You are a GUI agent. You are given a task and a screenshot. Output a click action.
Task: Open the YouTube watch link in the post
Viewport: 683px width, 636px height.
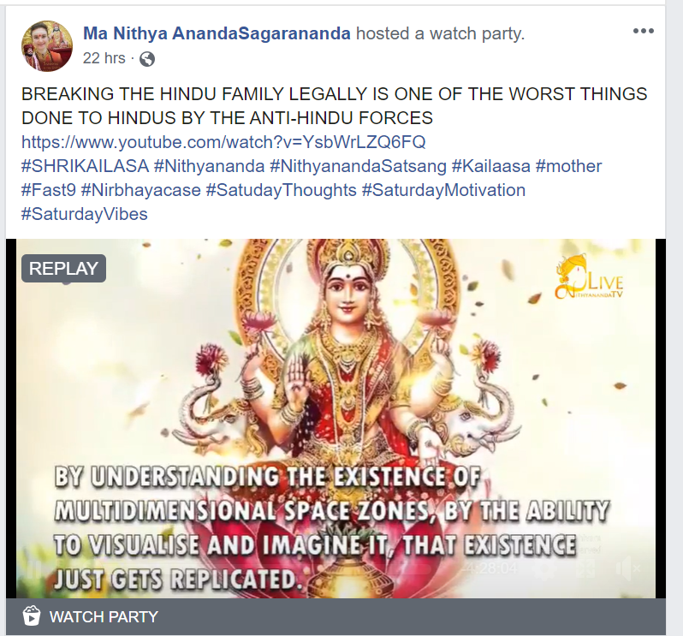coord(223,142)
